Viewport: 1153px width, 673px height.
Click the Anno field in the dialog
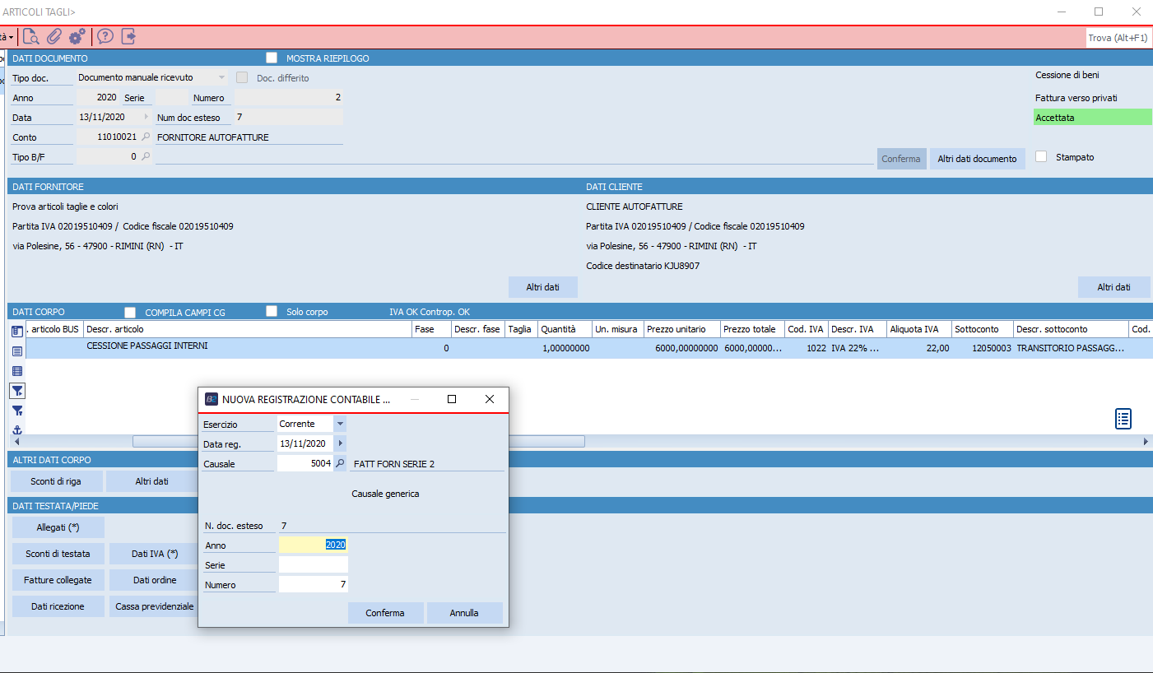click(313, 545)
